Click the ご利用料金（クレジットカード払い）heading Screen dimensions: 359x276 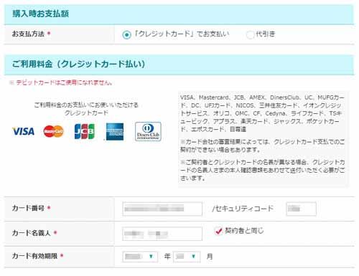[x=78, y=64]
